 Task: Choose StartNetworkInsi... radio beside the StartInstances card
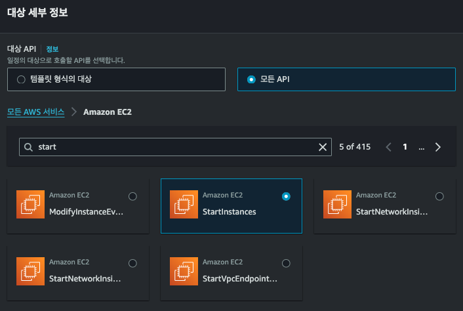(x=439, y=196)
